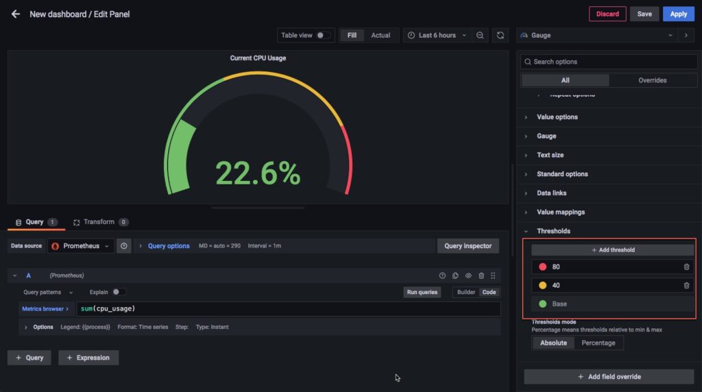The image size is (702, 392).
Task: Collapse query A row chevron
Action: click(x=15, y=275)
